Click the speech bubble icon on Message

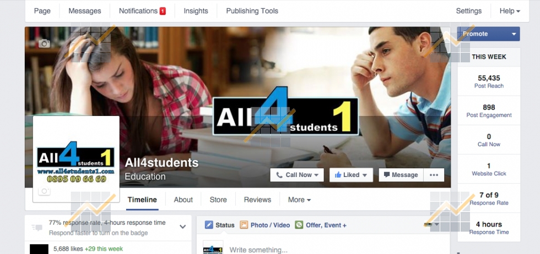coord(387,175)
